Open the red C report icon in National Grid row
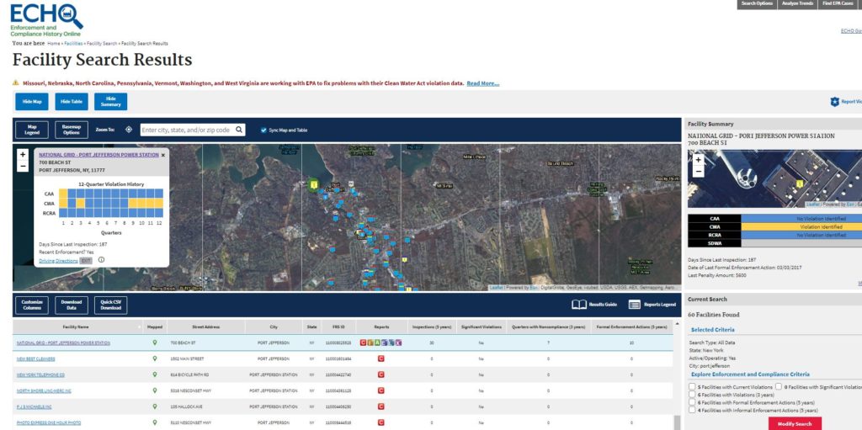 (364, 342)
